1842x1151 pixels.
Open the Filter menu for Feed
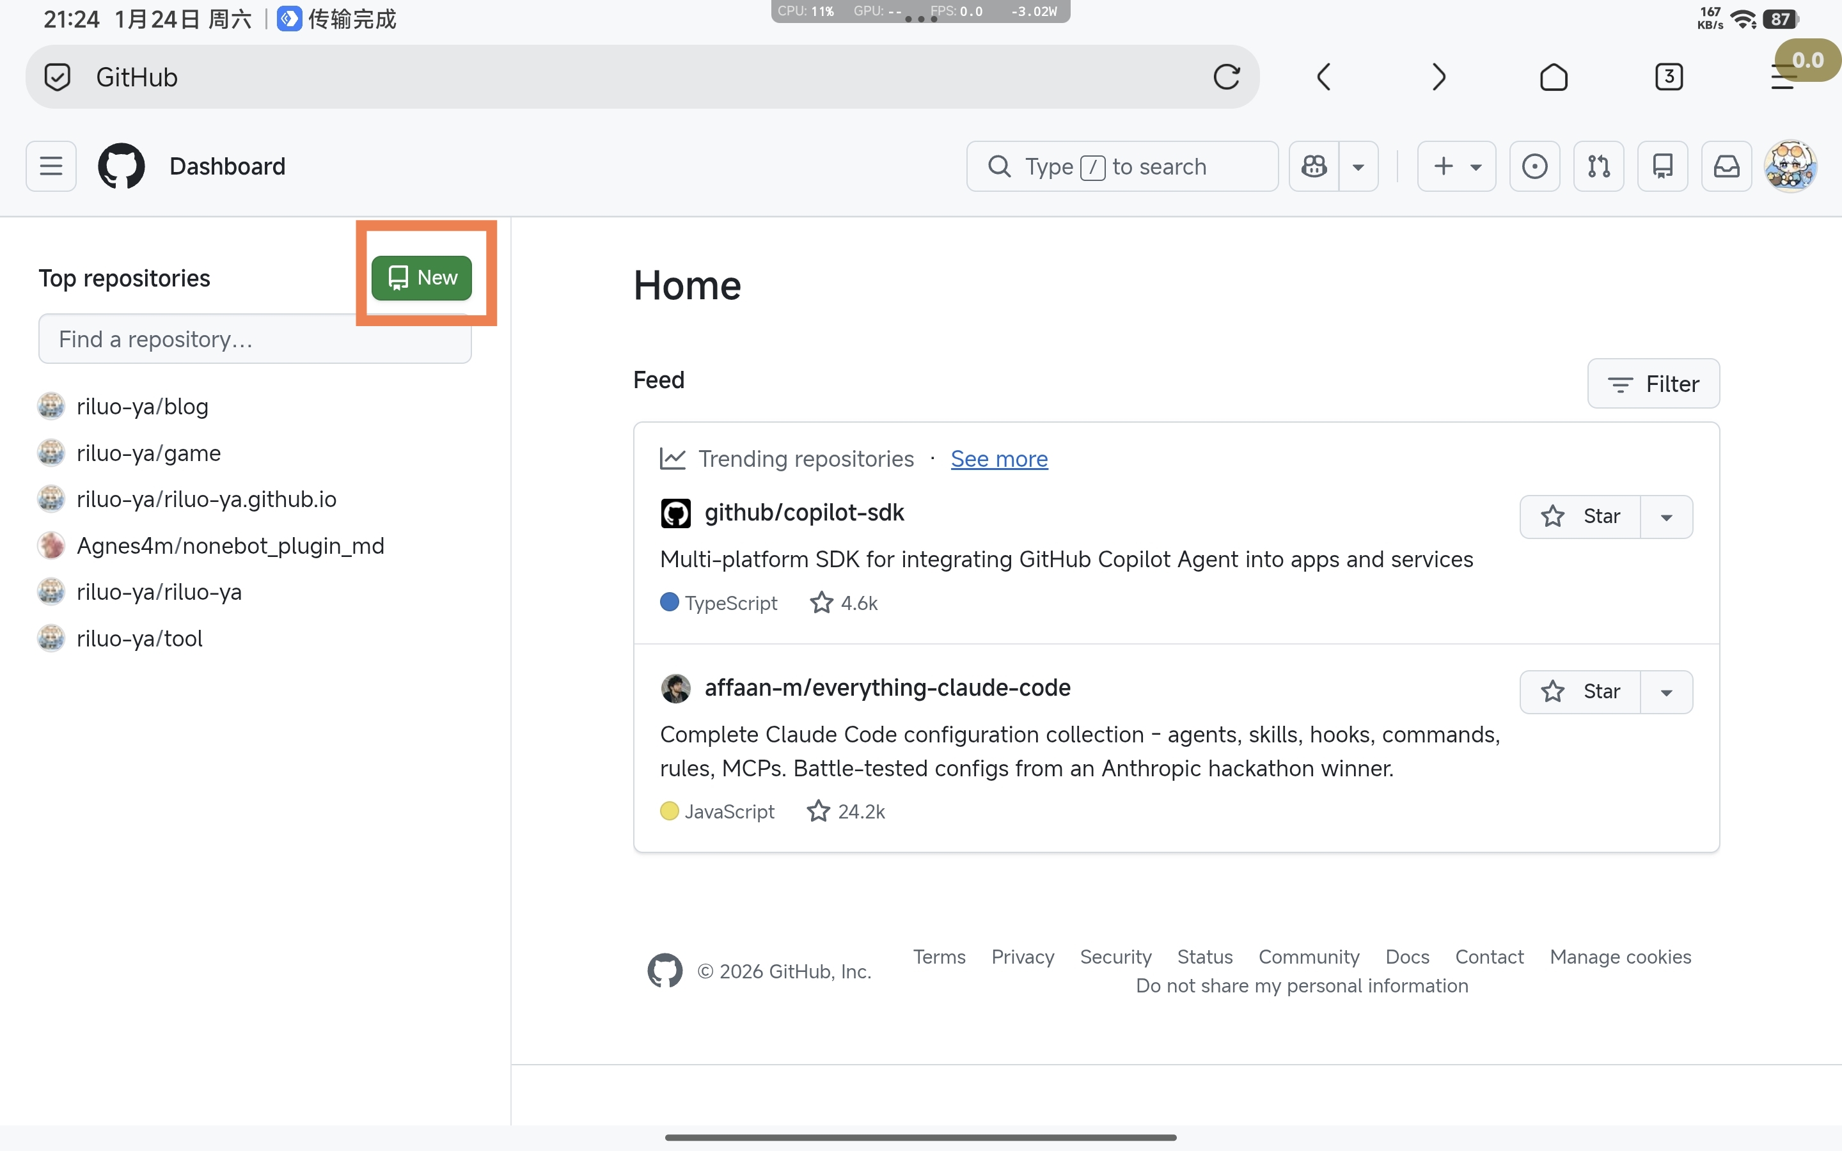click(x=1653, y=384)
